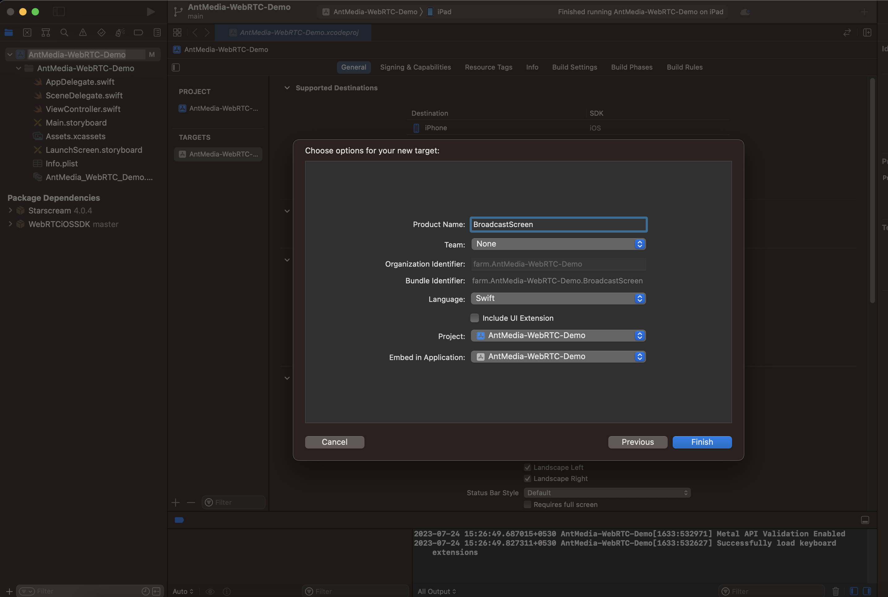
Task: Remove target with the minus icon
Action: click(x=191, y=503)
